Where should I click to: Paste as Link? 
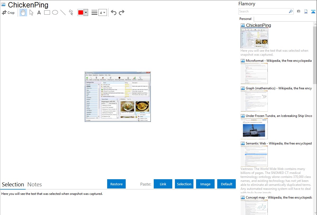tap(163, 184)
